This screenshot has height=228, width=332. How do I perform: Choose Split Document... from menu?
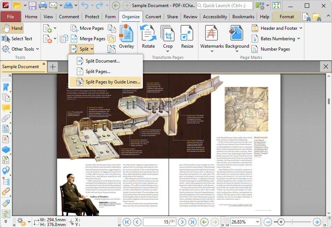click(106, 61)
